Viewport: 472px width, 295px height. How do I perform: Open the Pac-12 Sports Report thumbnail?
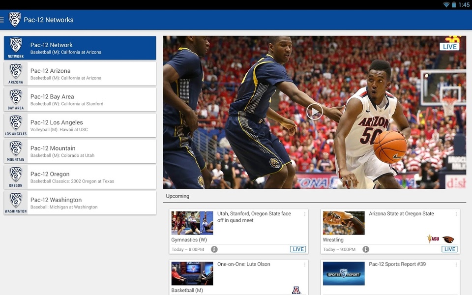[x=344, y=273]
